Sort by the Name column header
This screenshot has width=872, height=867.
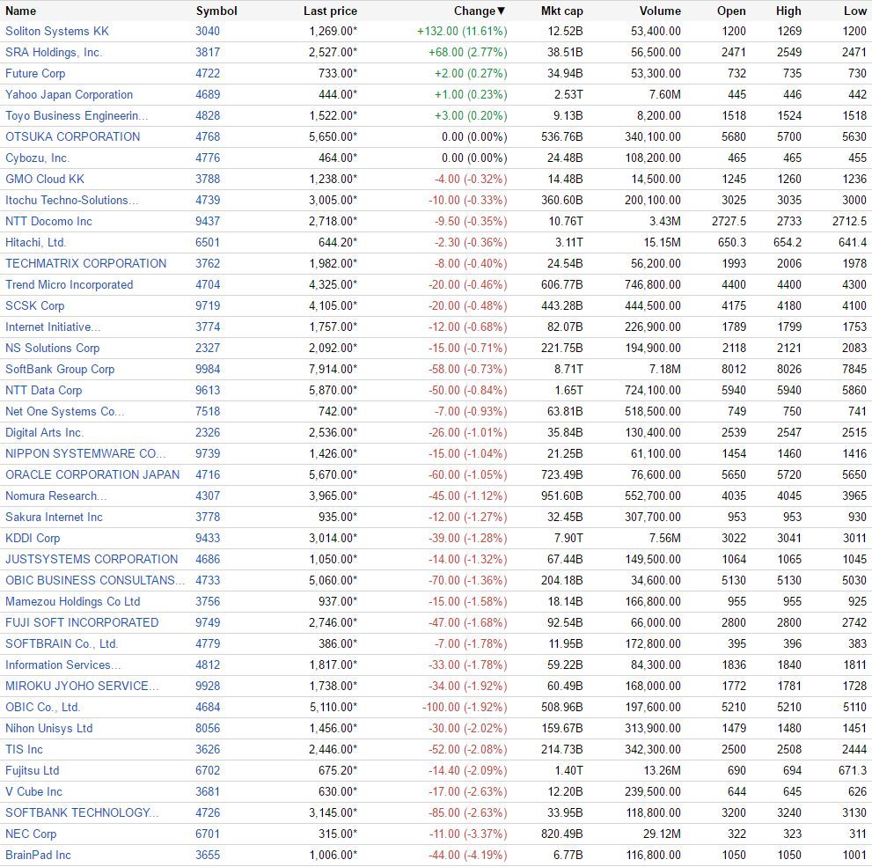(20, 11)
